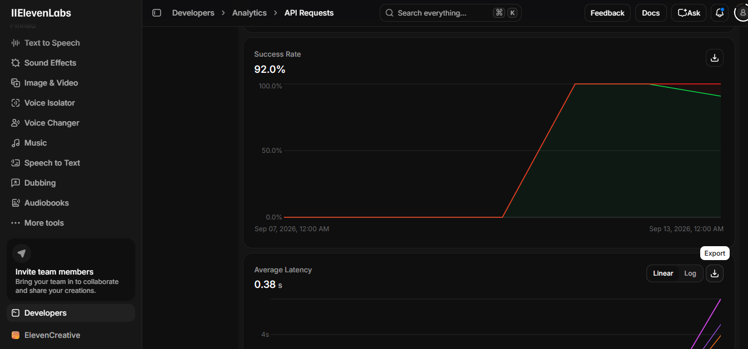The image size is (748, 349).
Task: Export the Average Latency chart
Action: (715, 273)
